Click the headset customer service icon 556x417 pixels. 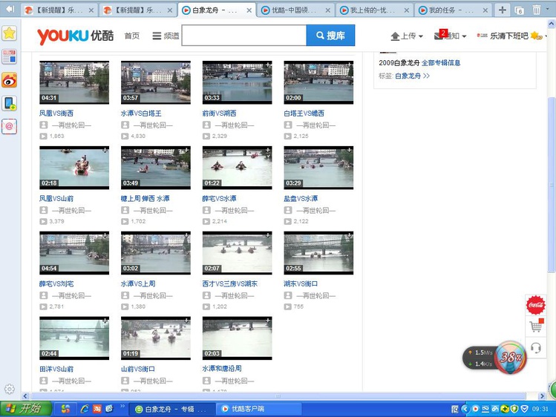535,347
